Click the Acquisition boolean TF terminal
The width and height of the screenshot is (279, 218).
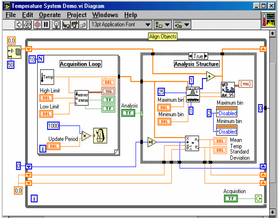tap(231, 198)
